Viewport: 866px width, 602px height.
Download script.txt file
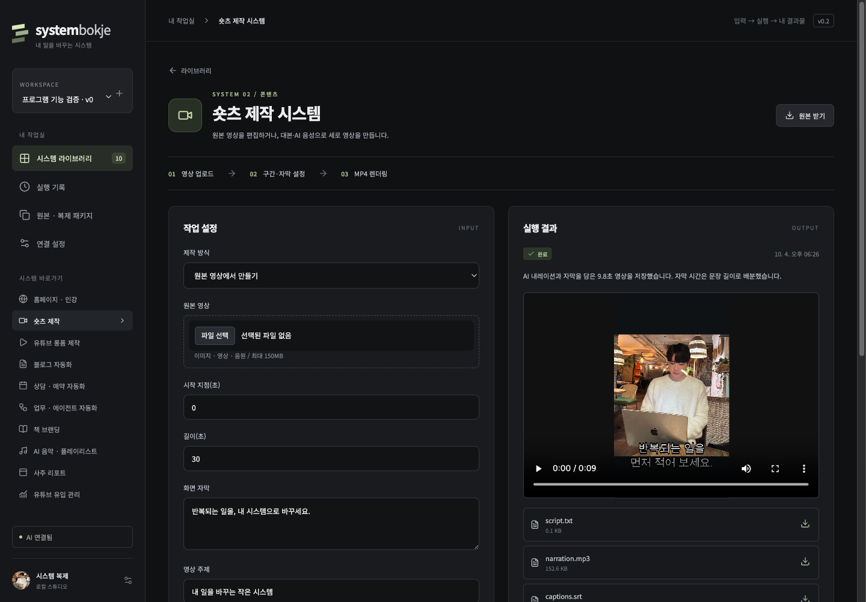[x=805, y=524]
